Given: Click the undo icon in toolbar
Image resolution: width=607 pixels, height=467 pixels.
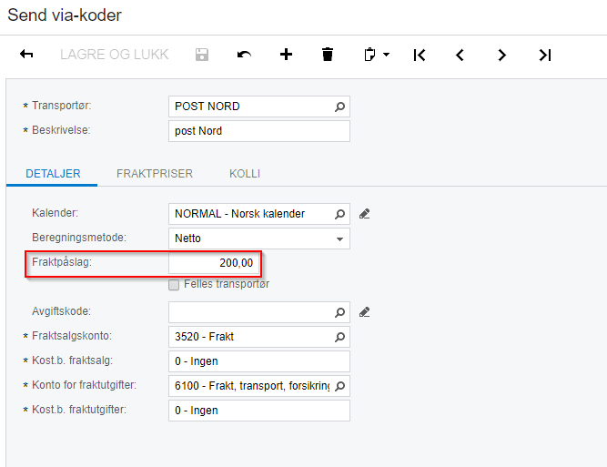Looking at the screenshot, I should pos(244,55).
